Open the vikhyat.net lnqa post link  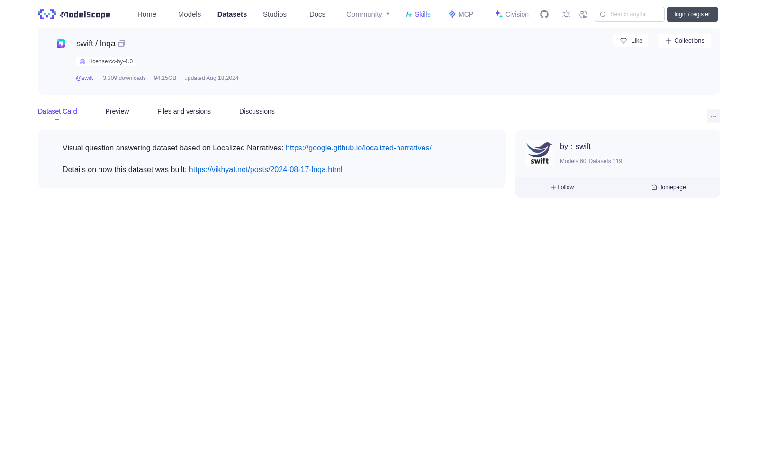pos(265,170)
